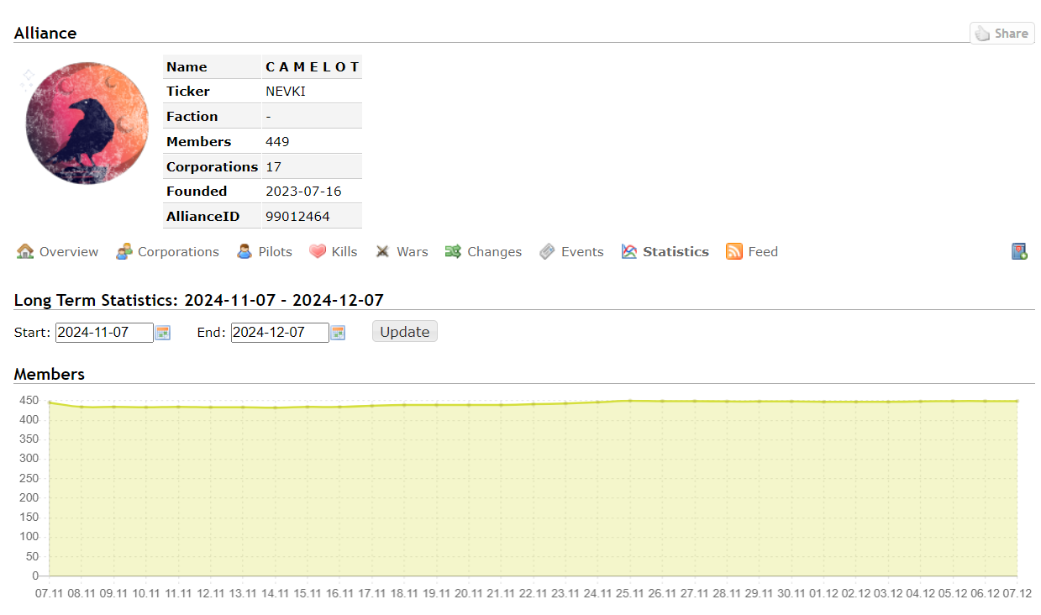The height and width of the screenshot is (615, 1041).
Task: Switch to the Events tab
Action: pos(582,251)
